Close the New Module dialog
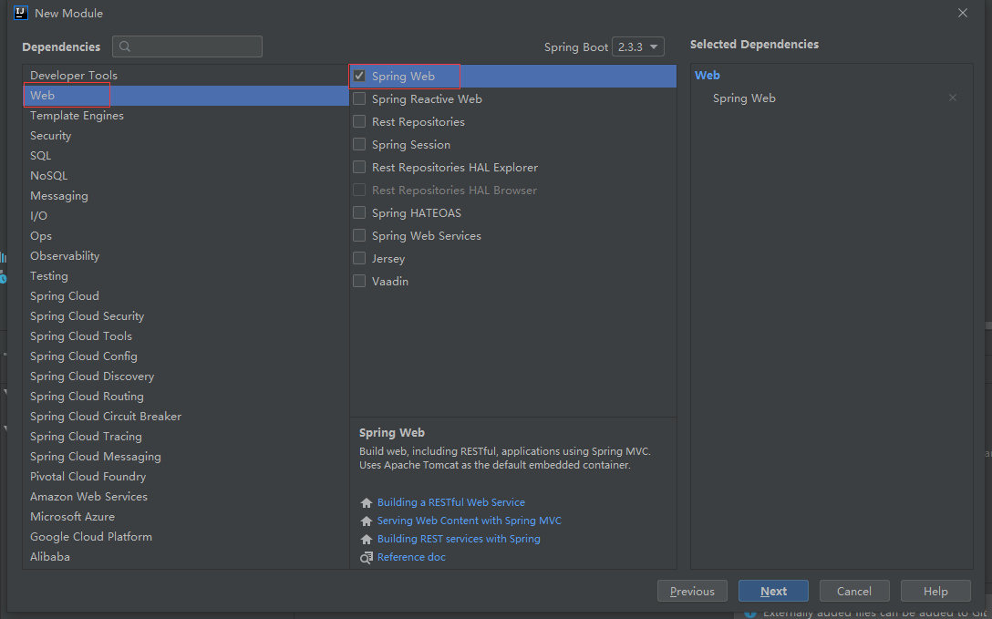This screenshot has width=992, height=619. coord(962,13)
